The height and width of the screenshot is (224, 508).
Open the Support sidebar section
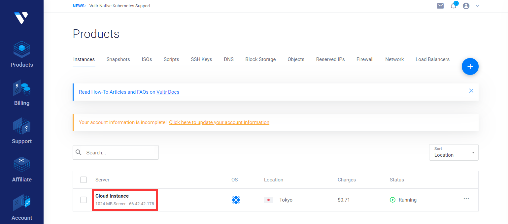point(22,131)
